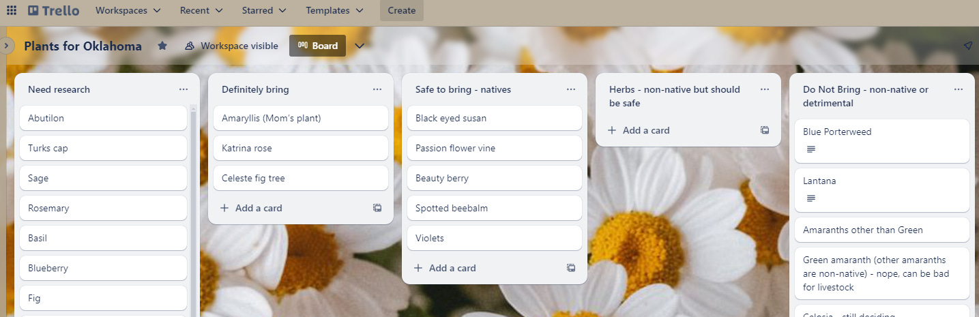Open the Spotted beebalm card

tap(495, 208)
